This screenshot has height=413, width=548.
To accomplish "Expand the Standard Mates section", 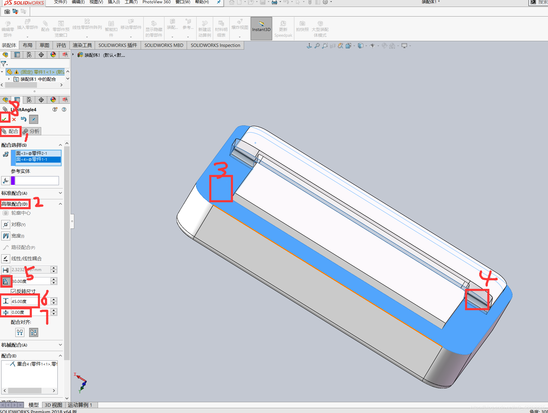I will click(60, 193).
